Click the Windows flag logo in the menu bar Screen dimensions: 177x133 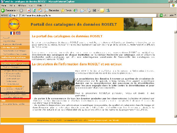coord(173,5)
